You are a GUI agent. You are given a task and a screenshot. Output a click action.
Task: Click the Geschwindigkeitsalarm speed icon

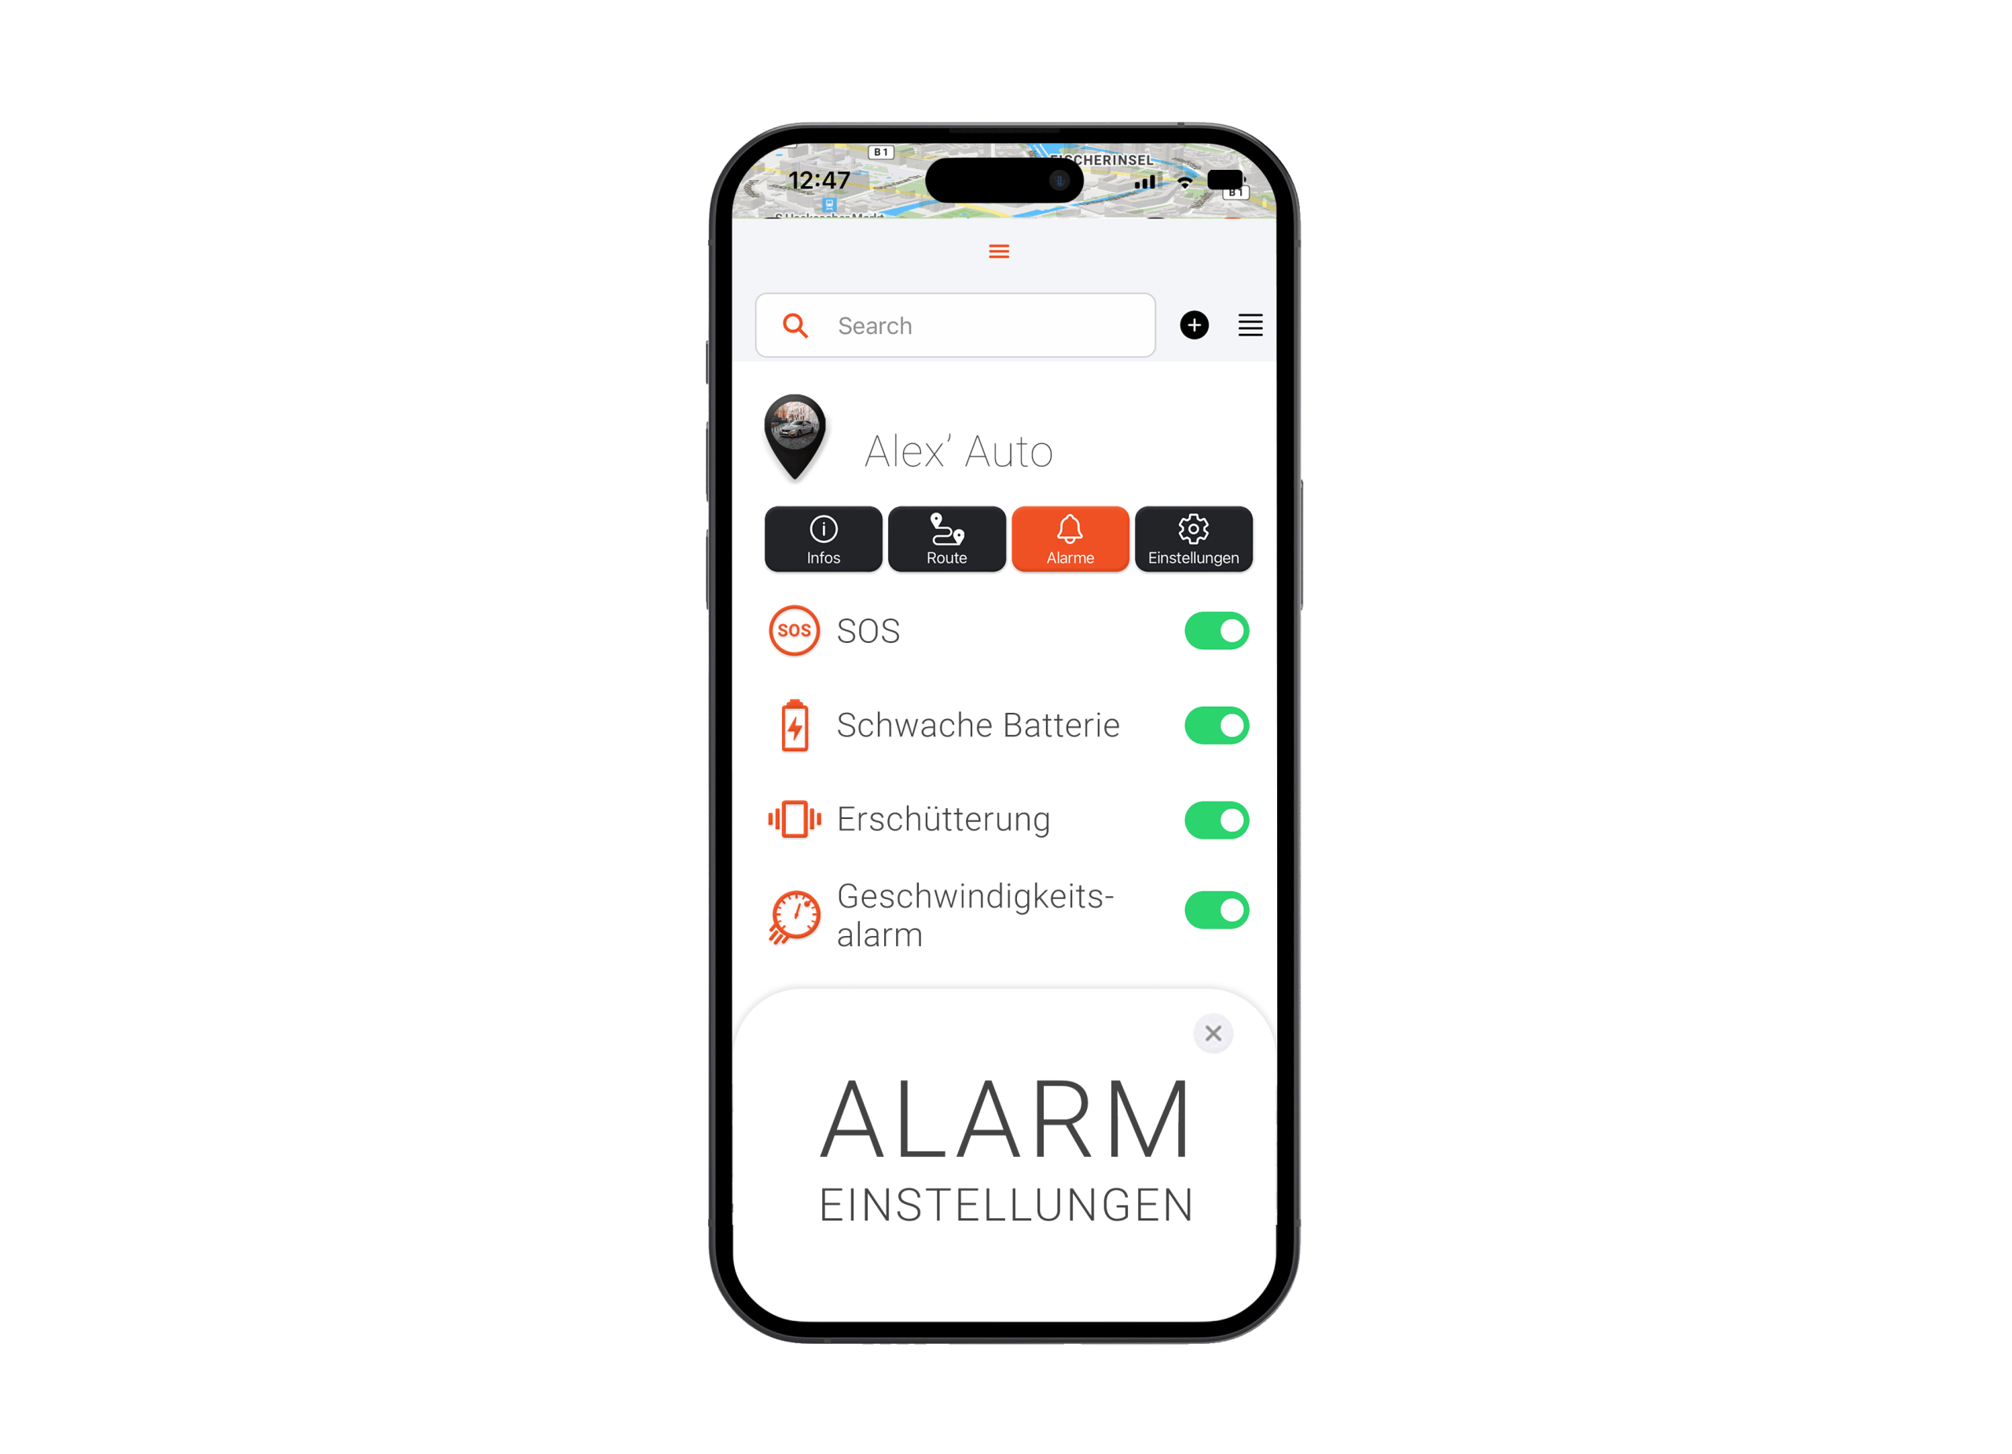tap(794, 912)
